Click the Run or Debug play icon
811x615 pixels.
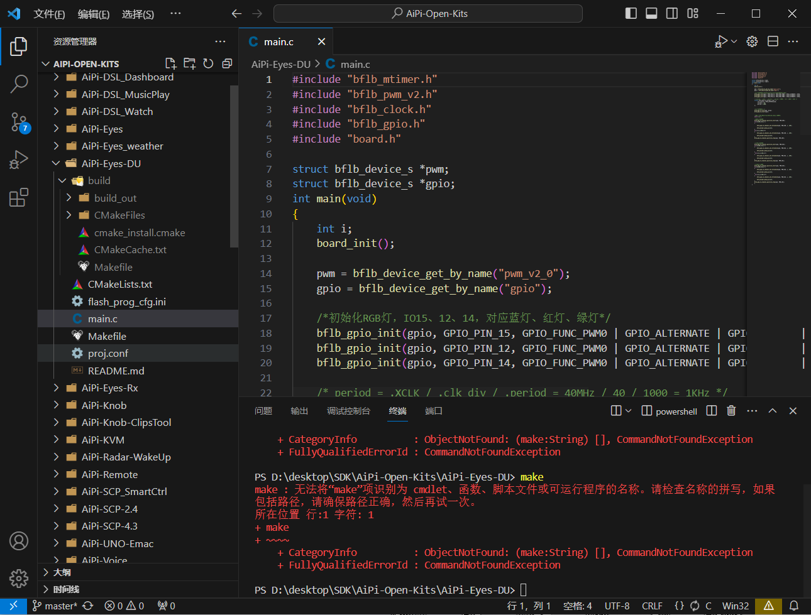tap(721, 41)
